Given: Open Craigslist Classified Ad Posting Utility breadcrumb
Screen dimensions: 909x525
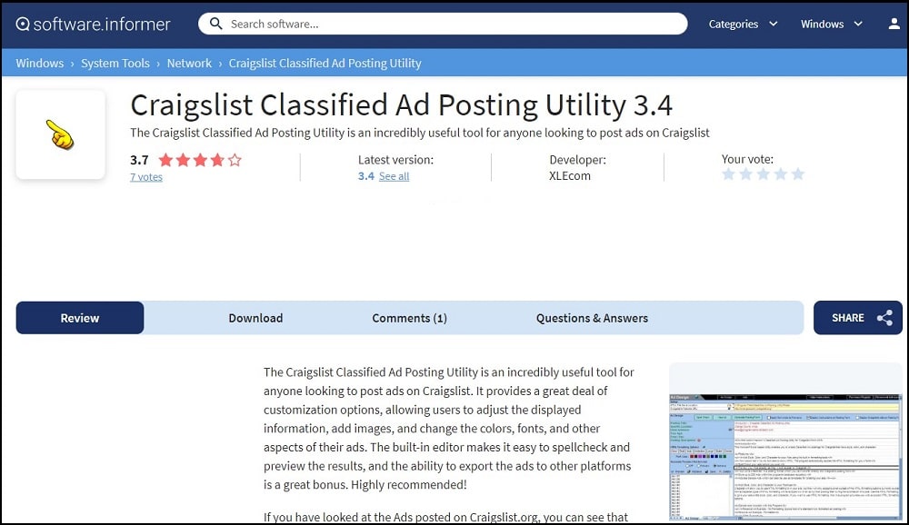Looking at the screenshot, I should [325, 64].
